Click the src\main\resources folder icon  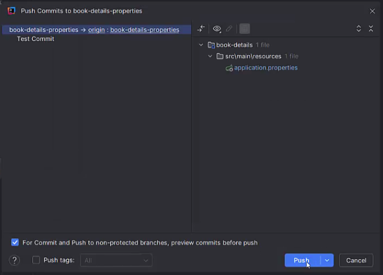(x=220, y=56)
